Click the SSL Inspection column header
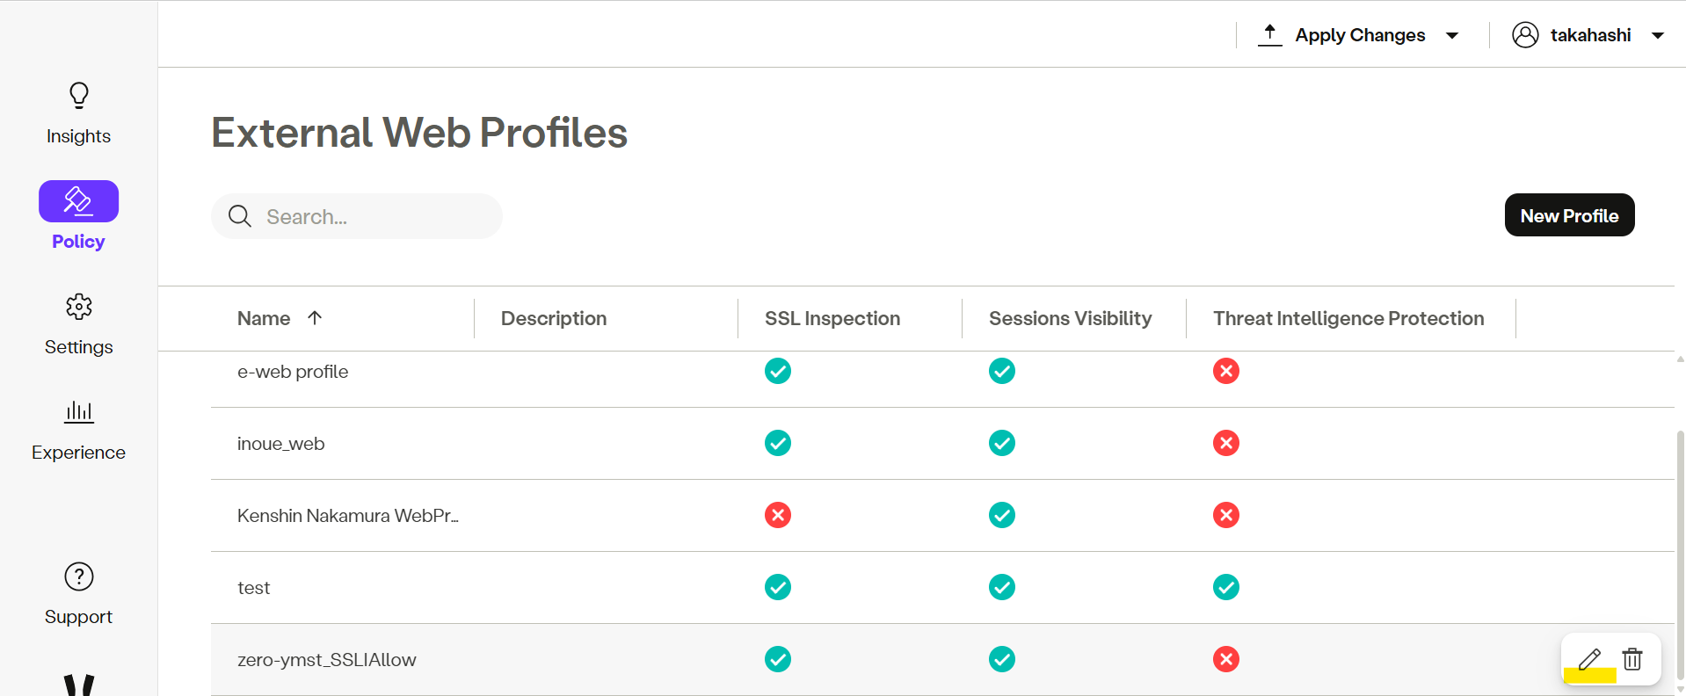The image size is (1686, 696). 832,318
